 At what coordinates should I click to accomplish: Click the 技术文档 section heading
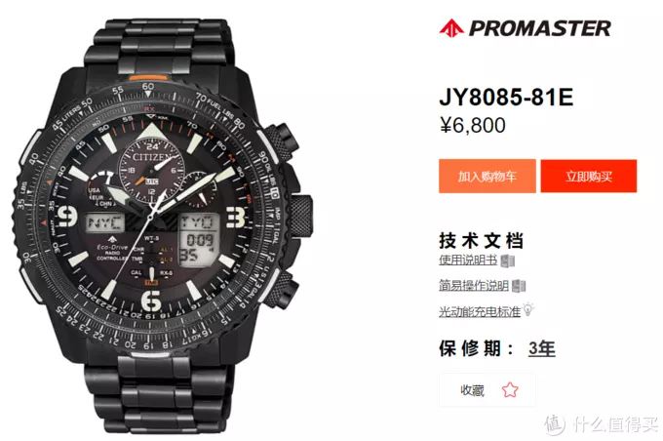click(482, 241)
